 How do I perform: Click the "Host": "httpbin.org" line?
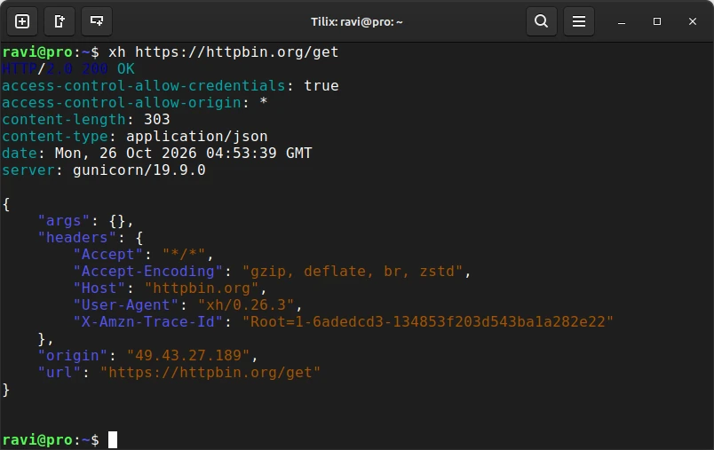coord(170,288)
